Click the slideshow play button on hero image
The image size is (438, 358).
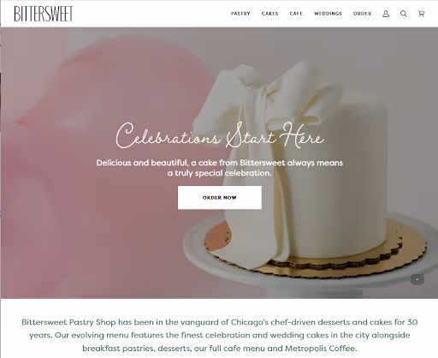coord(417,279)
